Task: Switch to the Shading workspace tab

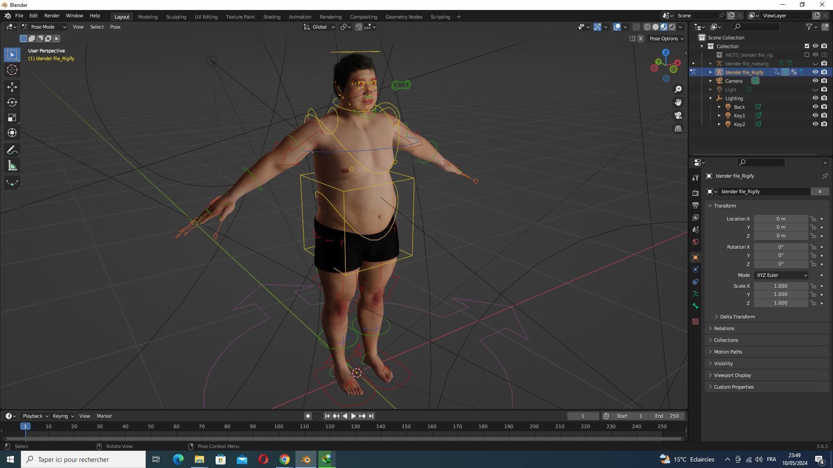Action: point(272,17)
